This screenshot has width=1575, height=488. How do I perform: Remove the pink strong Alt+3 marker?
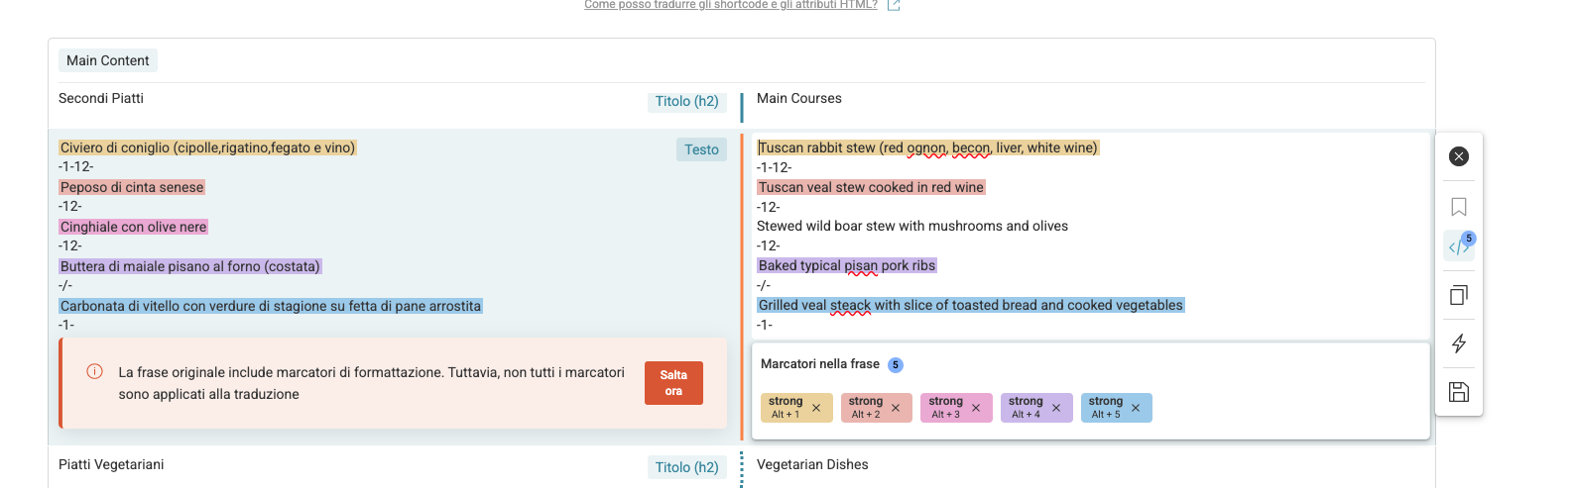pos(976,408)
